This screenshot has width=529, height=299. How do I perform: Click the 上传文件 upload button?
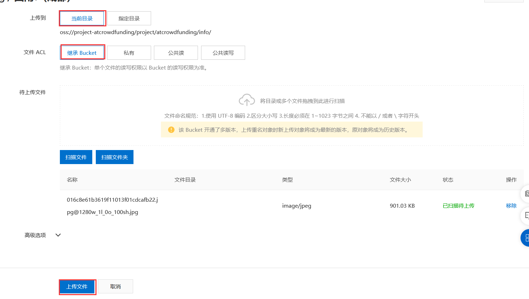[x=77, y=286]
